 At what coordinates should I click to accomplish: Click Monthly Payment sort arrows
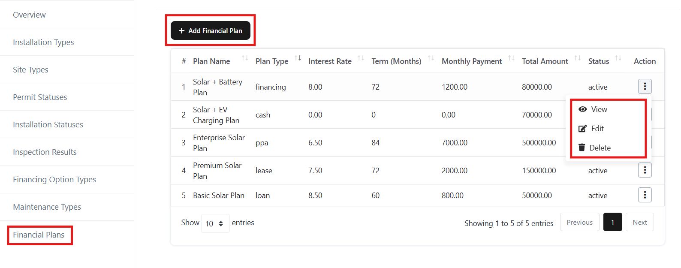pyautogui.click(x=511, y=58)
